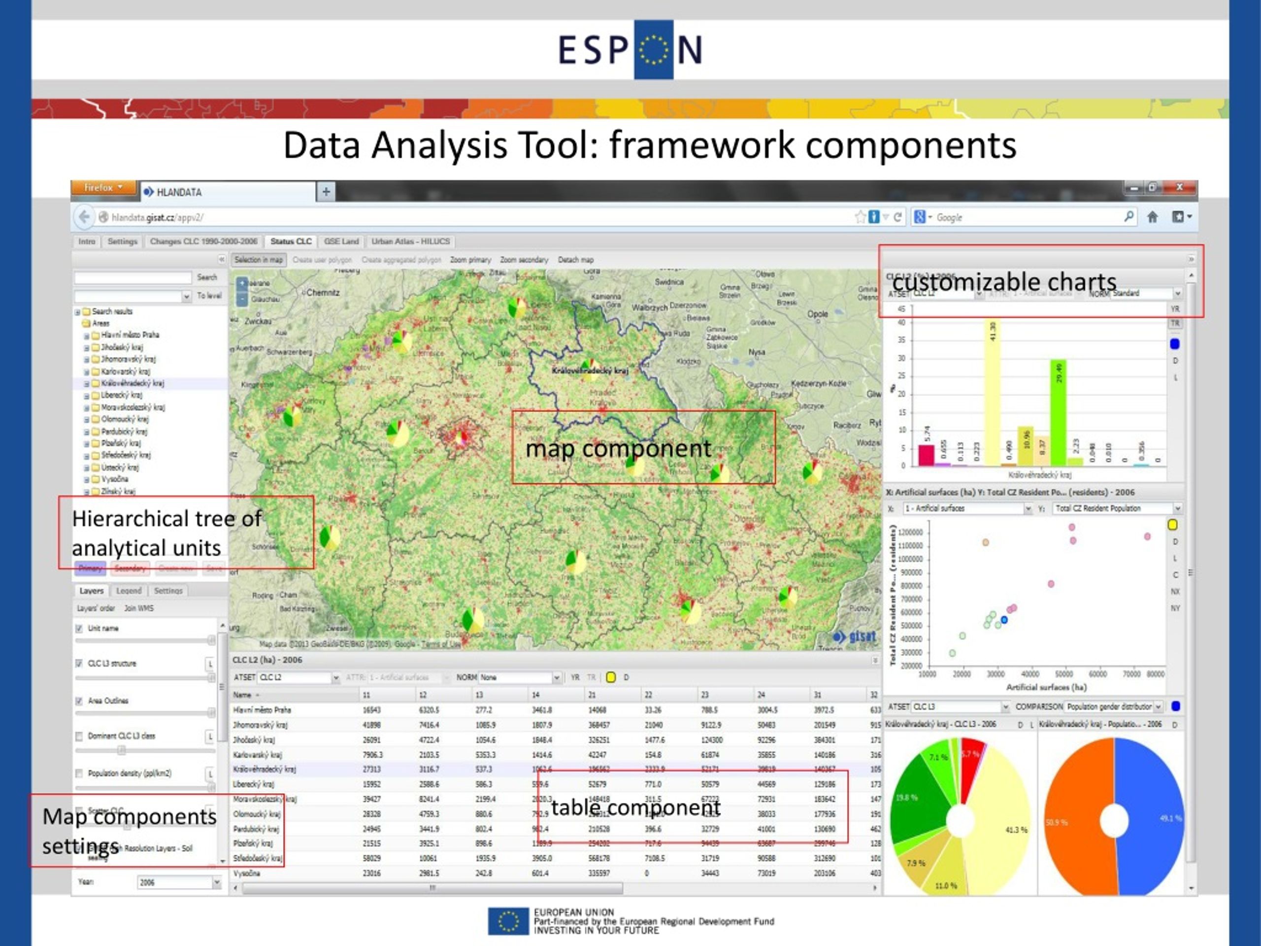Collapse the charts panel with double-arrow icon
Viewport: 1261px width, 946px height.
1191,260
